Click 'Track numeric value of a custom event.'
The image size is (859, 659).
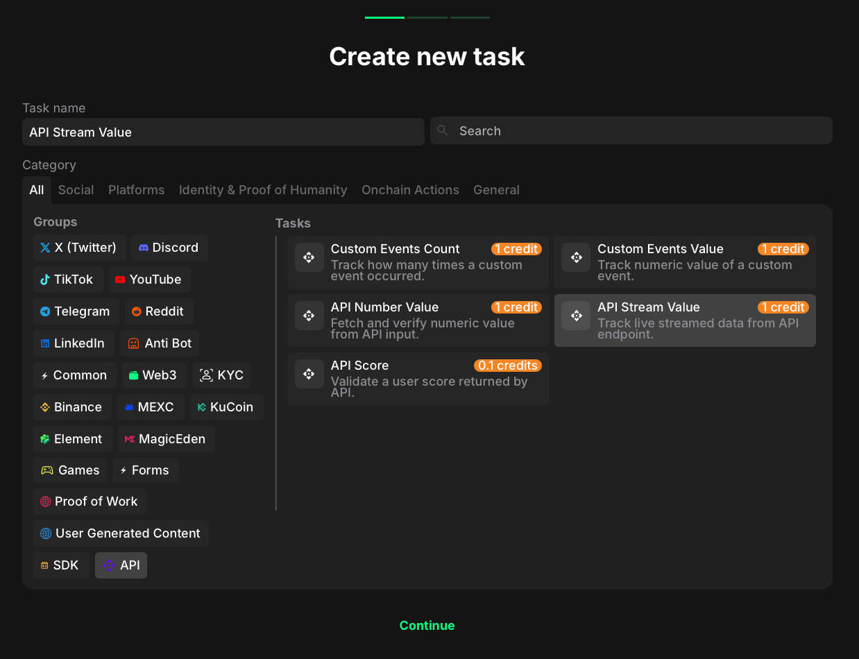pos(695,271)
